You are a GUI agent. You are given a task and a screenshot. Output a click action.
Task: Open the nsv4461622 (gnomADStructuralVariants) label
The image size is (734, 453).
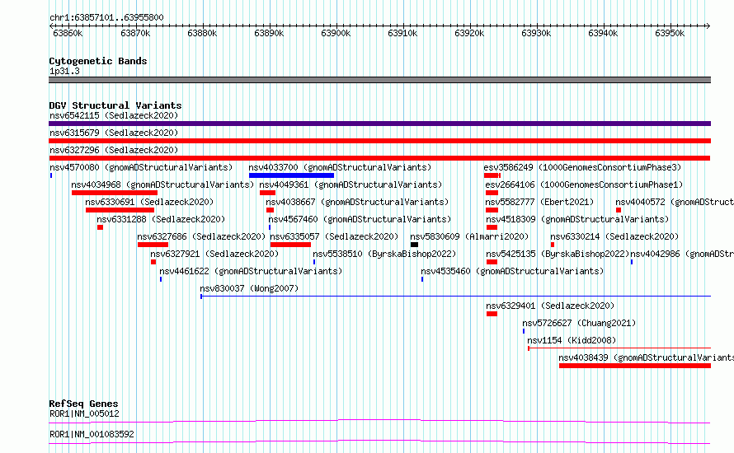(251, 271)
